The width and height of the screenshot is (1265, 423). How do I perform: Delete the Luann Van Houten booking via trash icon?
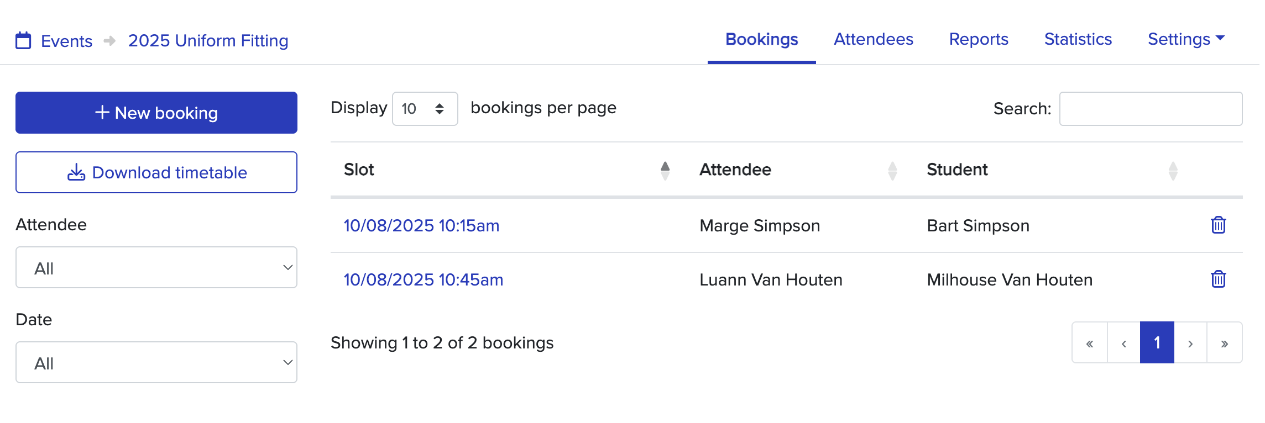1218,279
